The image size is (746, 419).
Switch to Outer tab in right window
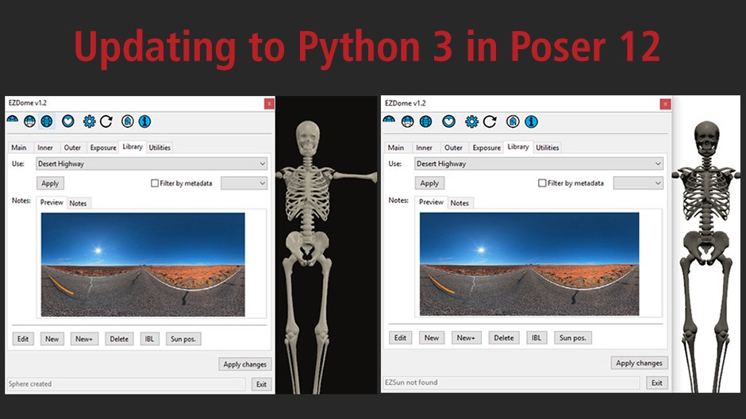[x=453, y=148]
